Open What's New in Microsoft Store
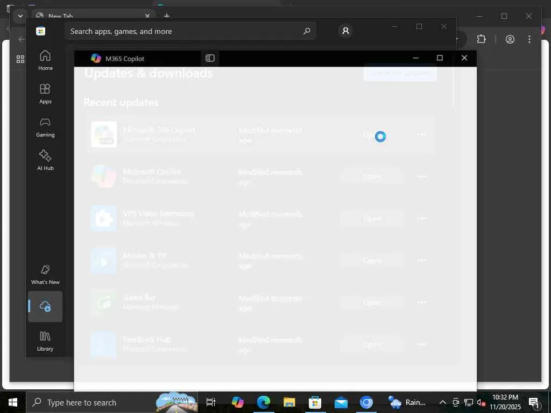The width and height of the screenshot is (551, 413). pos(45,275)
